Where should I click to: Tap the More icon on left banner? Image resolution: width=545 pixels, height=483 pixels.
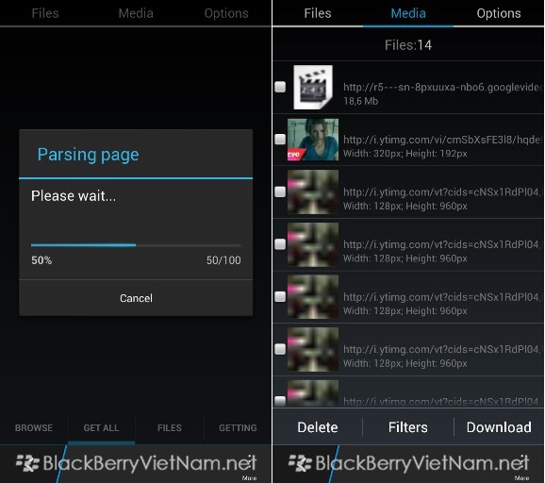[x=249, y=470]
